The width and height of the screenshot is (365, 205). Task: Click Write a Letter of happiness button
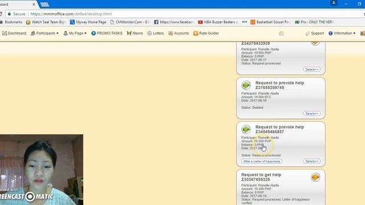(x=262, y=161)
